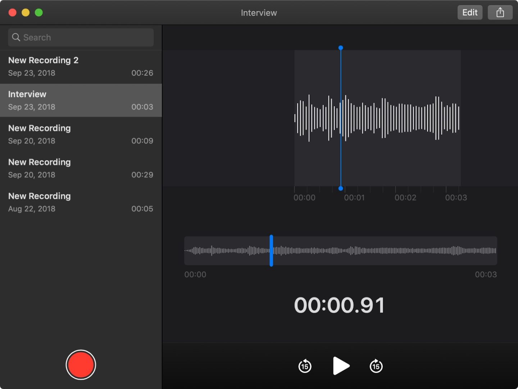Play the Interview recording
This screenshot has height=389, width=518.
(341, 366)
